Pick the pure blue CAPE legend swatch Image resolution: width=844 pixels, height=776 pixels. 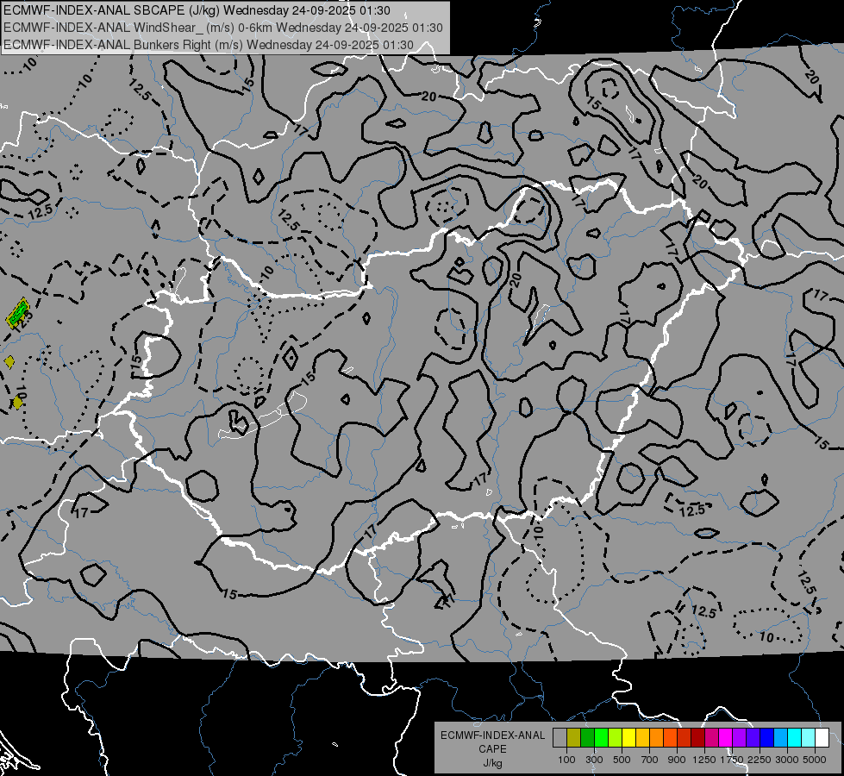(766, 738)
